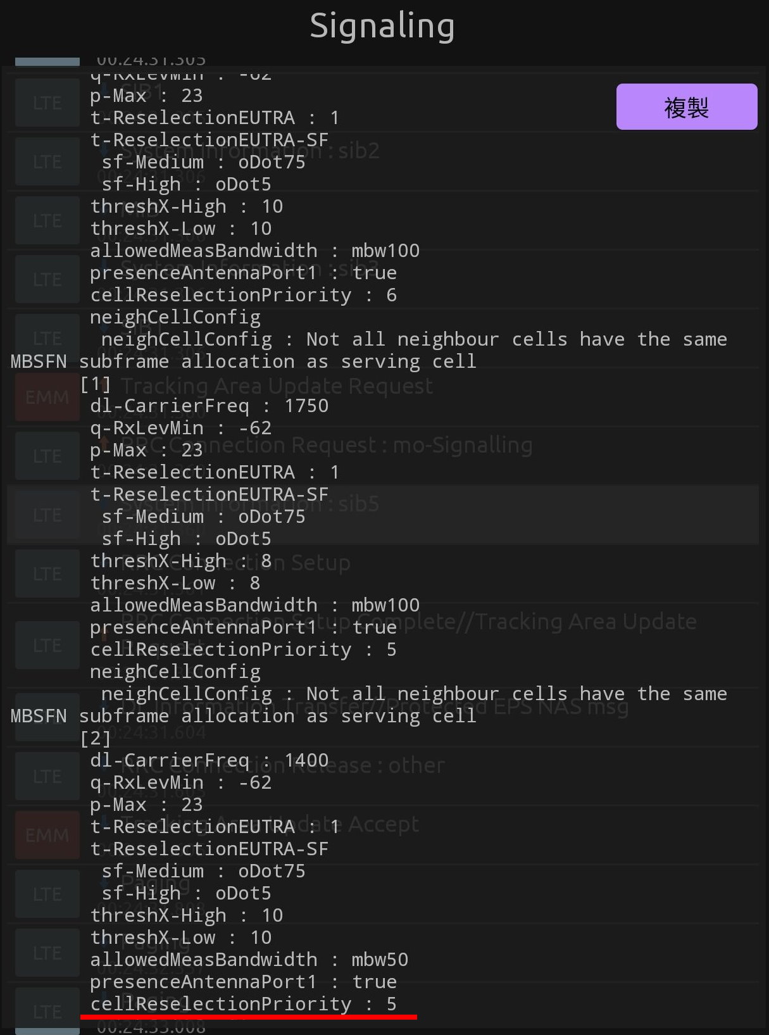Select the dl-CarrierFreq : 1750 line
Viewport: 769px width, 1035px height.
tap(209, 406)
